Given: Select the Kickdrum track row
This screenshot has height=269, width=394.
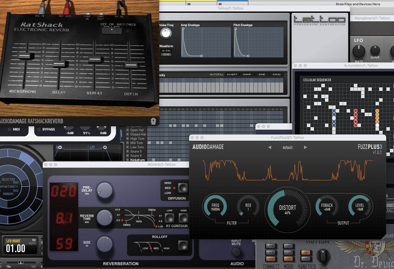Looking at the screenshot, I should click(x=138, y=160).
